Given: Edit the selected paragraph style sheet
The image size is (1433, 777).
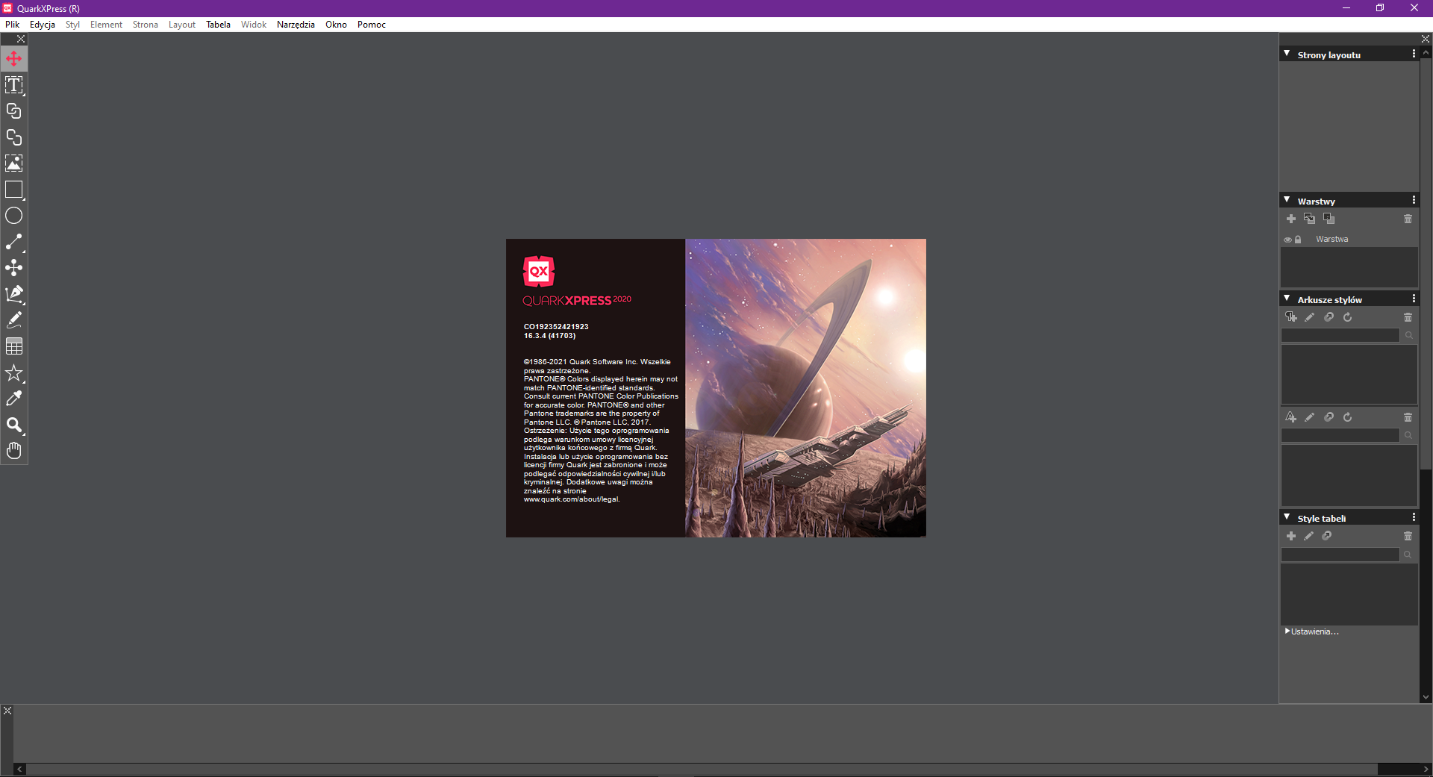Looking at the screenshot, I should (1310, 317).
